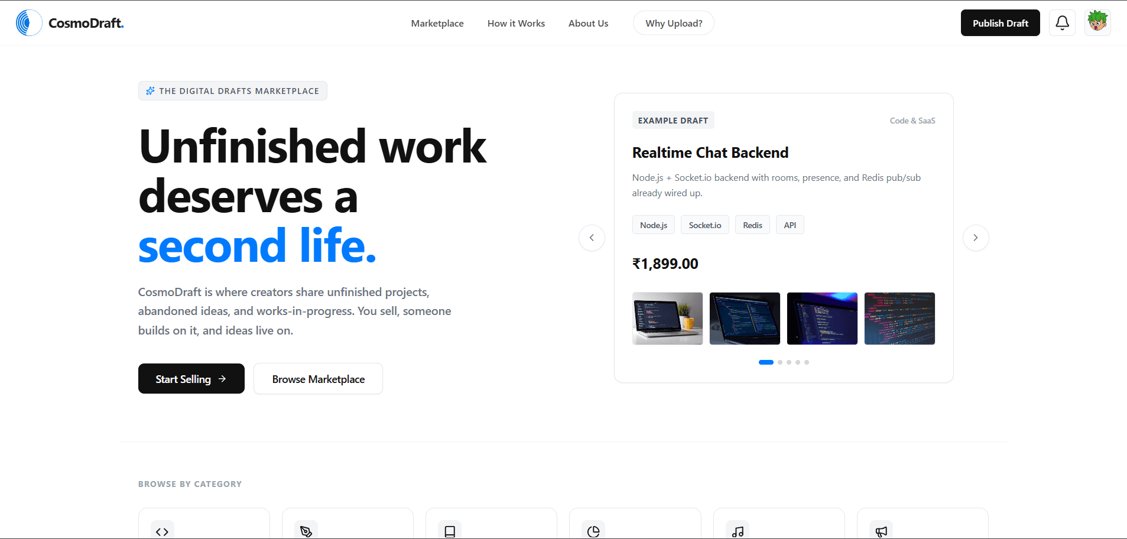Select the music note category icon

[738, 531]
